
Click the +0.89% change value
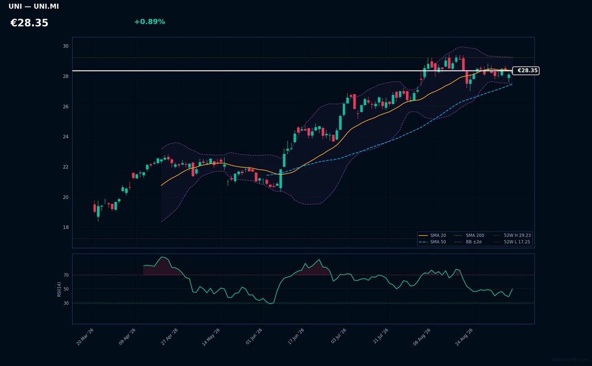pyautogui.click(x=149, y=22)
